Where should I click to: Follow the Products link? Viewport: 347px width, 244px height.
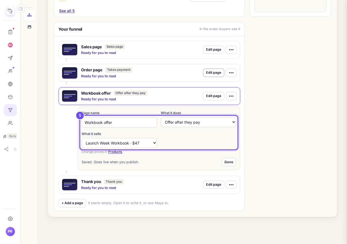pos(115,152)
